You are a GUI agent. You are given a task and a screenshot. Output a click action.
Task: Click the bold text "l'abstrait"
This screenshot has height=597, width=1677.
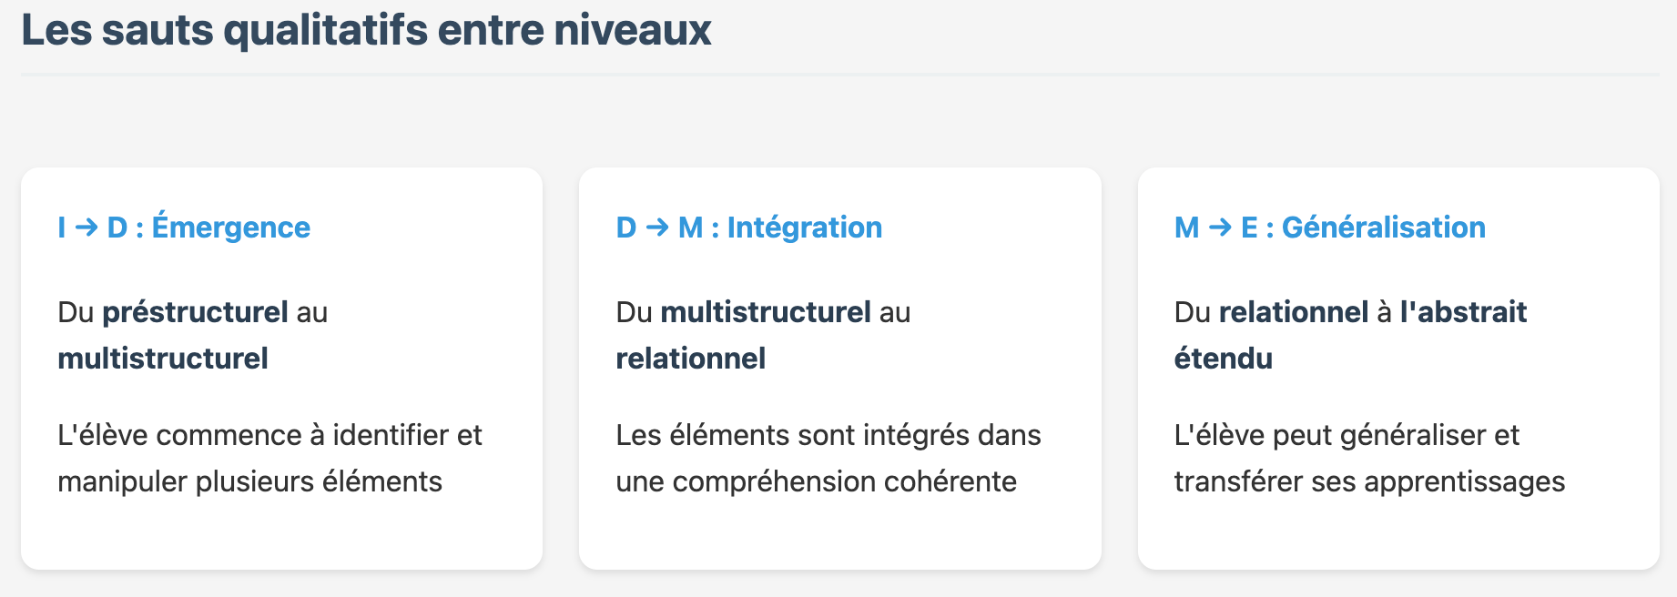(x=1463, y=312)
